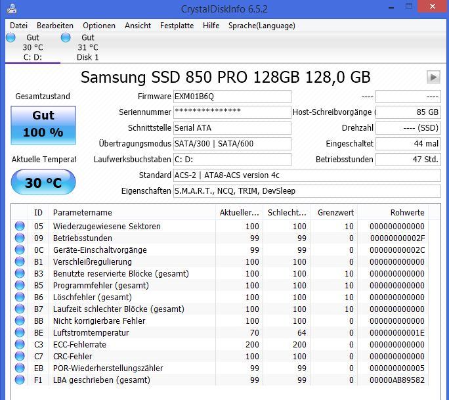Click status orb of Benutzte reservierte Blöcke row
Screen dimensions: 449x400
point(20,273)
